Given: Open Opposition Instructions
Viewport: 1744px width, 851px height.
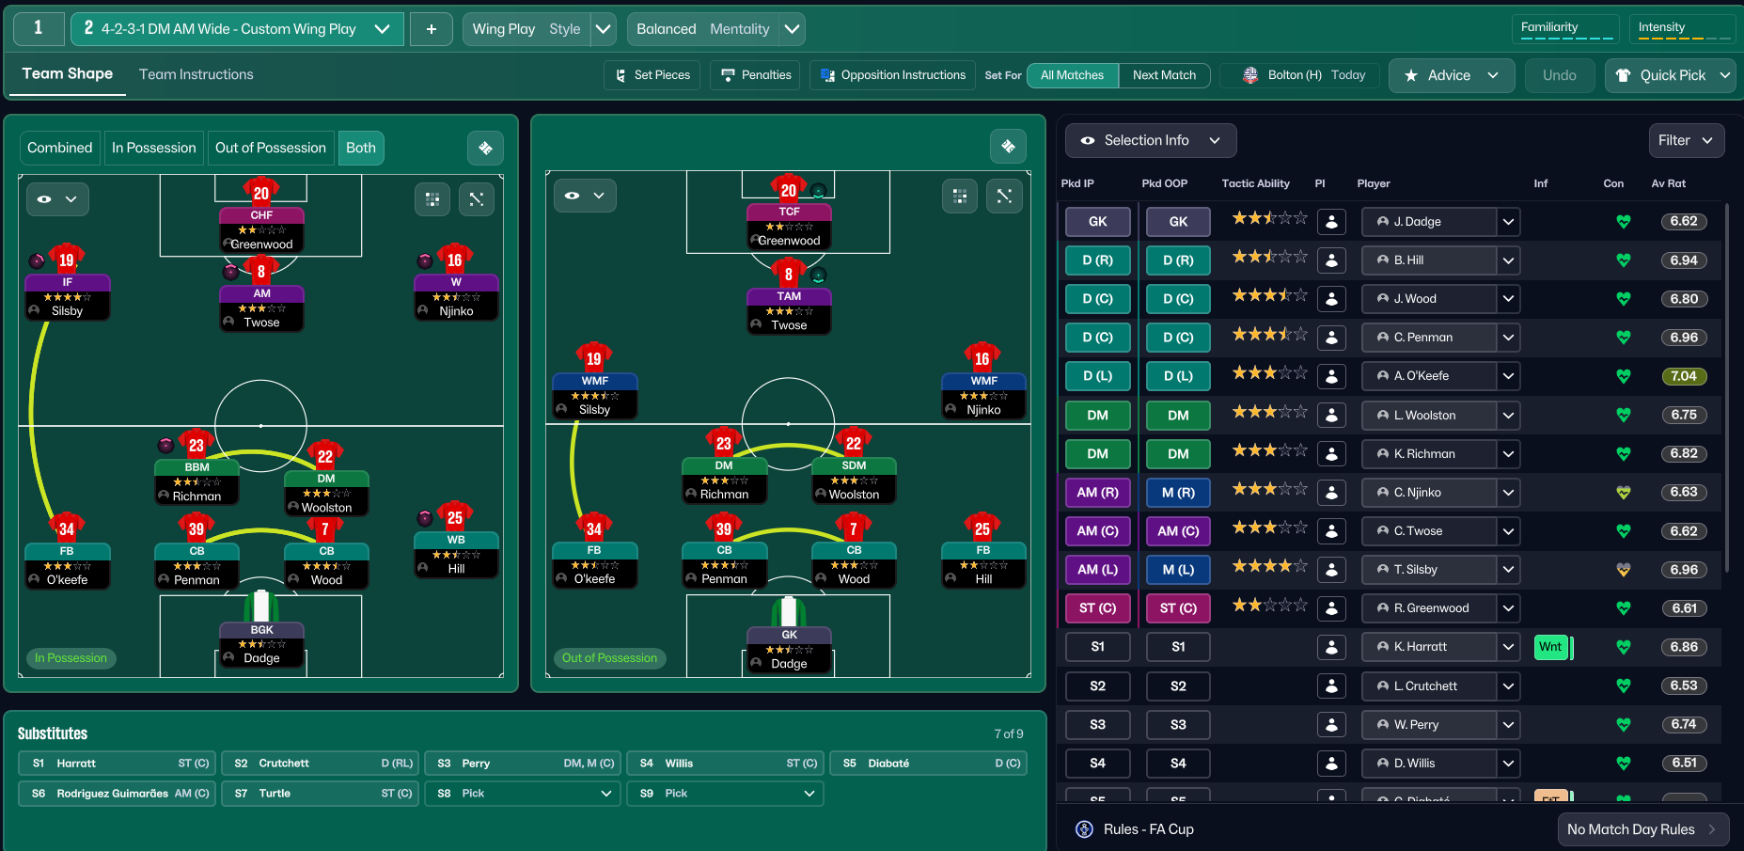Looking at the screenshot, I should [x=893, y=75].
